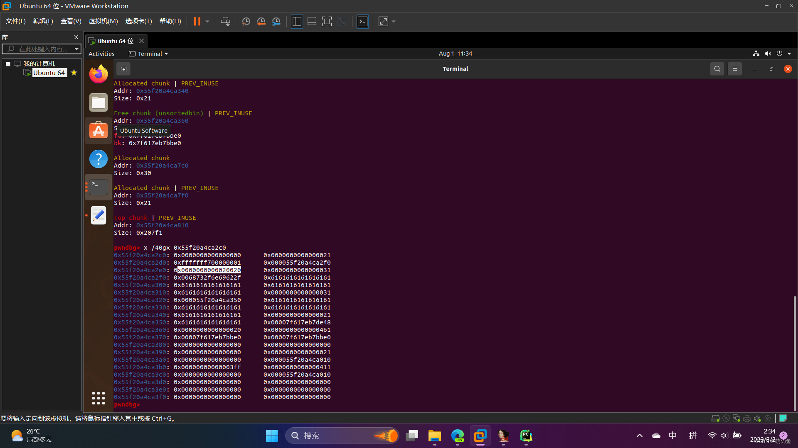Select the Ubuntu 64 位 VM tab

[112, 41]
